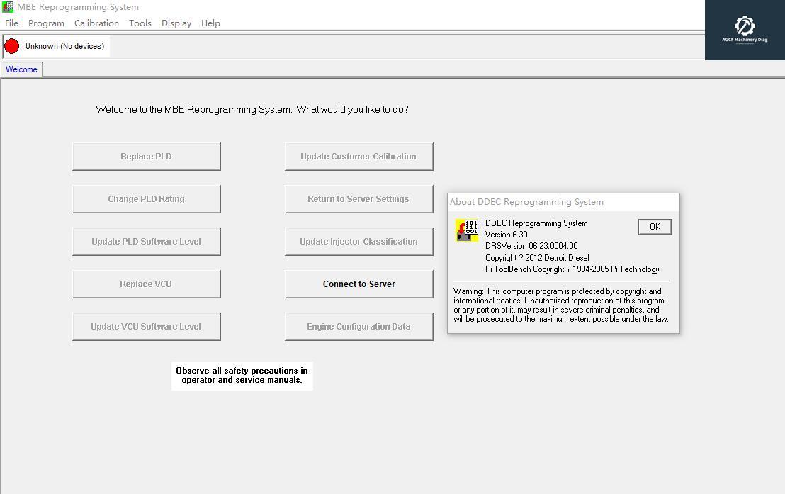This screenshot has width=785, height=494.
Task: Click the red device connection status indicator
Action: pyautogui.click(x=11, y=45)
